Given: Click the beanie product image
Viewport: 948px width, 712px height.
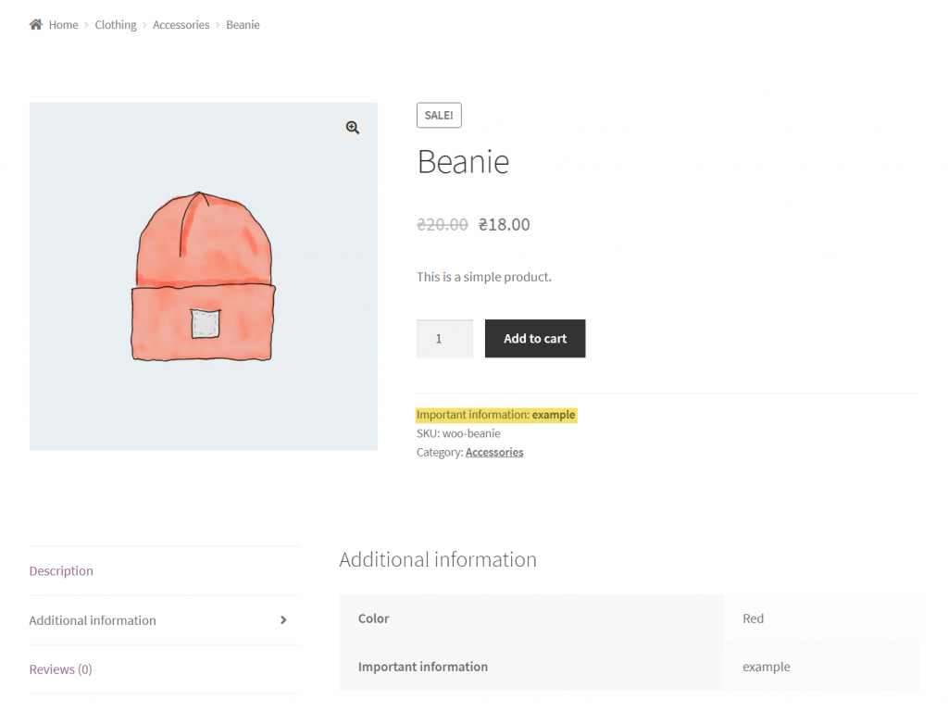Looking at the screenshot, I should coord(204,276).
